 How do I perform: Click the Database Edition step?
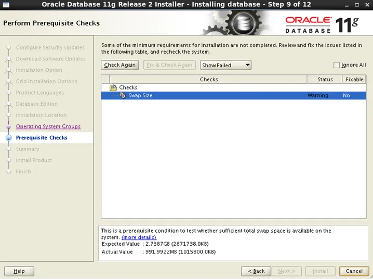pos(37,104)
